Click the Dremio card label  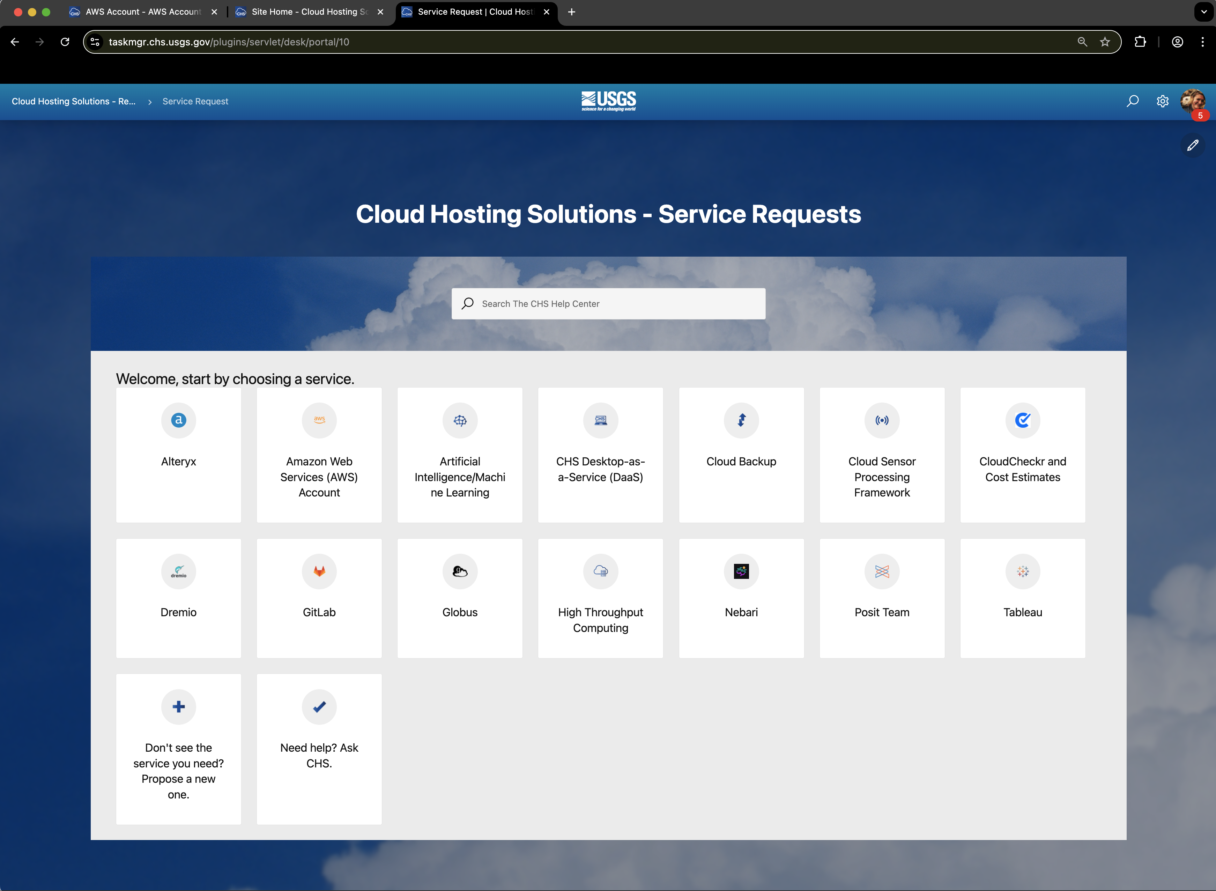pyautogui.click(x=178, y=612)
